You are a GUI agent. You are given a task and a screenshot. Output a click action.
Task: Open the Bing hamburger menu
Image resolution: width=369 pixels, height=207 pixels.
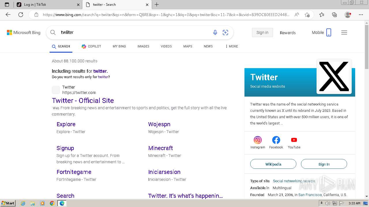344,32
